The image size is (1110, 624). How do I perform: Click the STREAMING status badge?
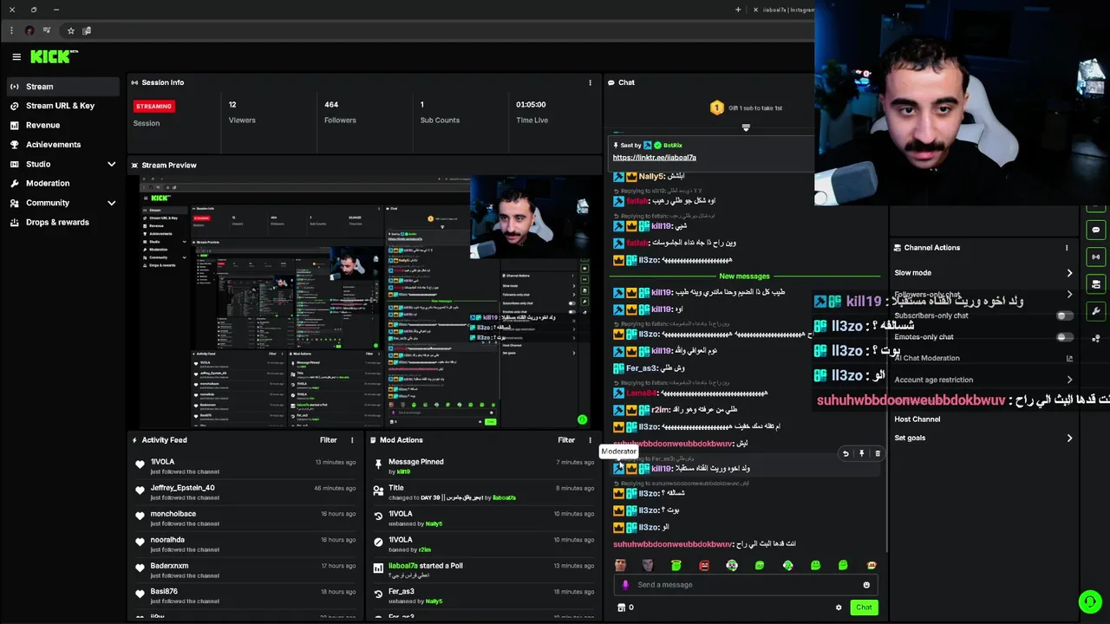153,106
